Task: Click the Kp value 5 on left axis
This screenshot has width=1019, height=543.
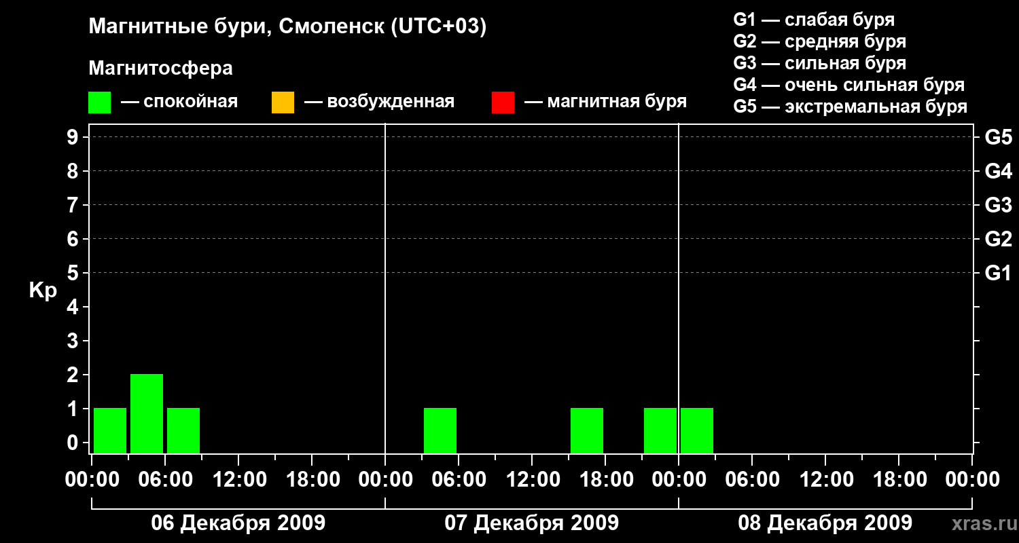Action: click(x=74, y=273)
